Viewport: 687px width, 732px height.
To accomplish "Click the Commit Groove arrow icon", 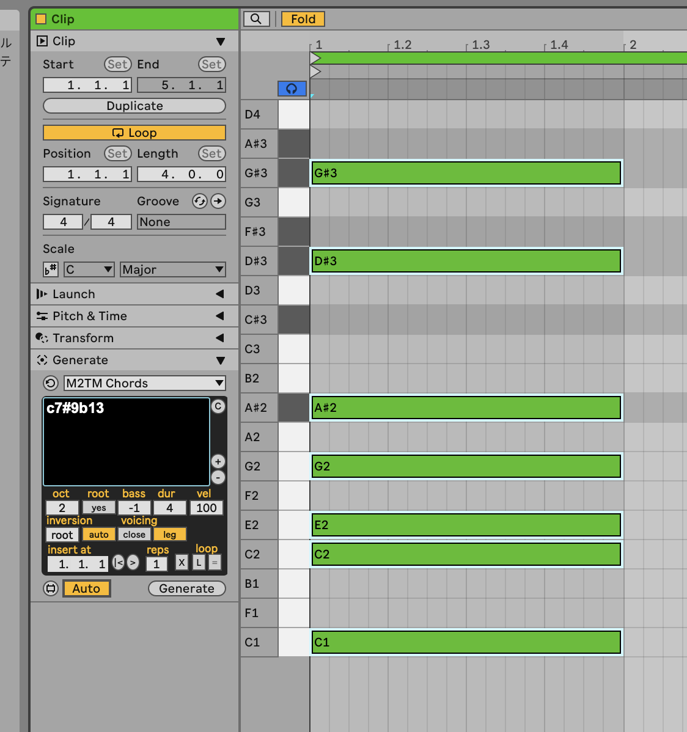I will 218,201.
